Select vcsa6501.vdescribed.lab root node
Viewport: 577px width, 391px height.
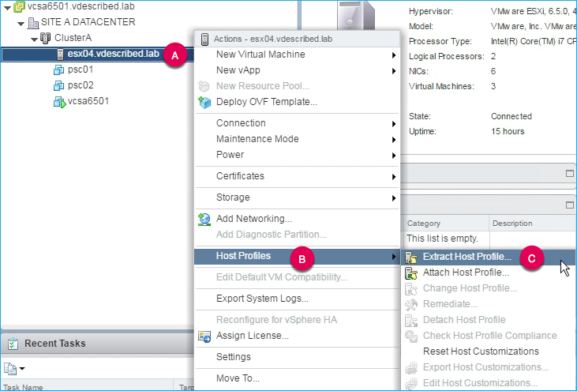coord(81,6)
